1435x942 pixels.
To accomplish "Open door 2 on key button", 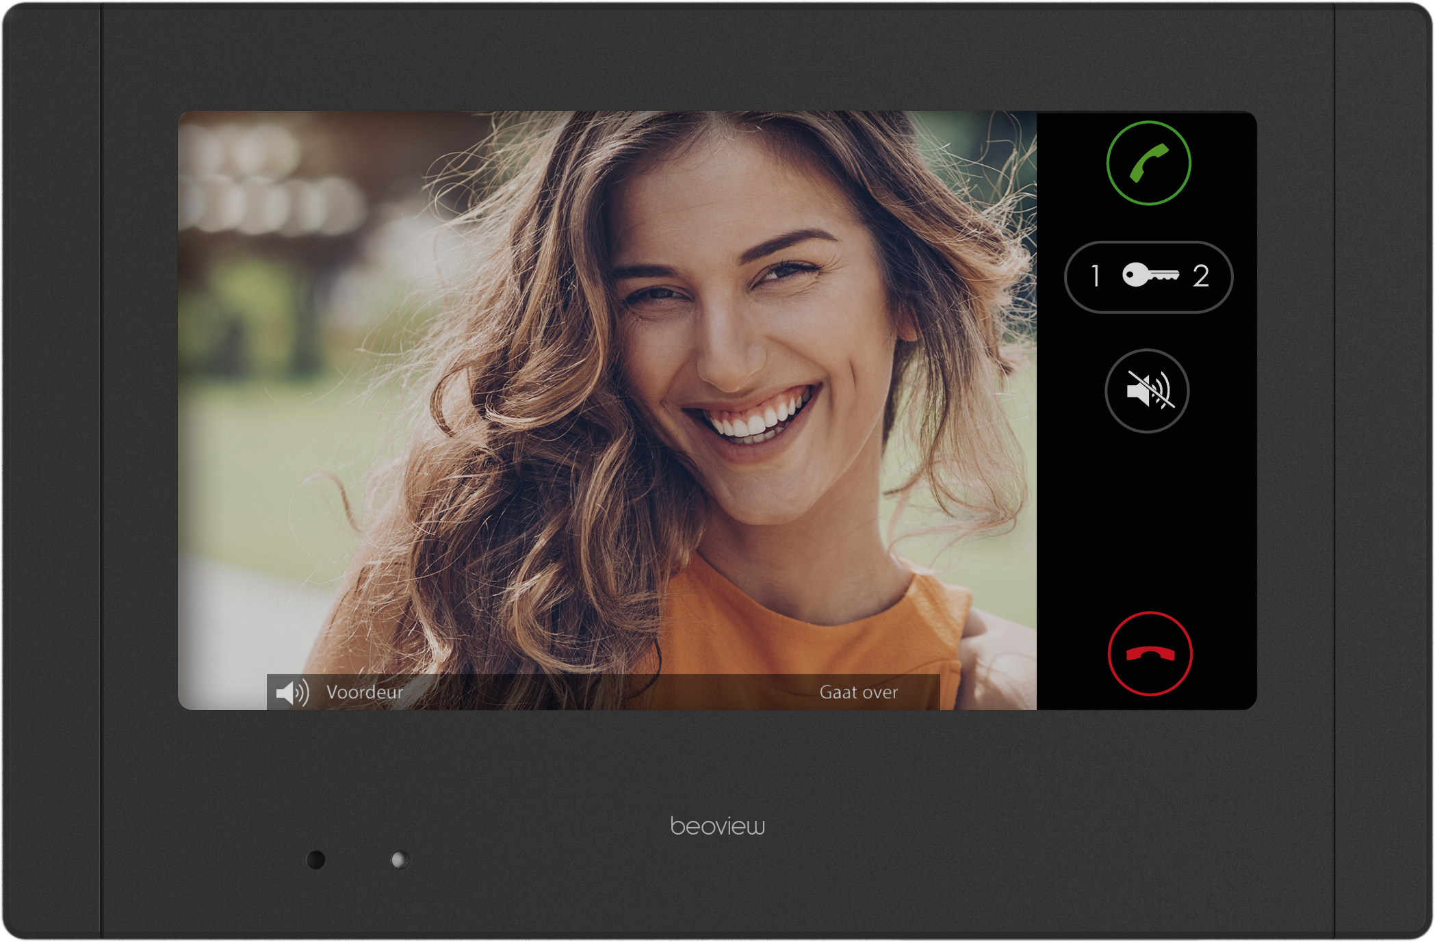I will click(1201, 276).
